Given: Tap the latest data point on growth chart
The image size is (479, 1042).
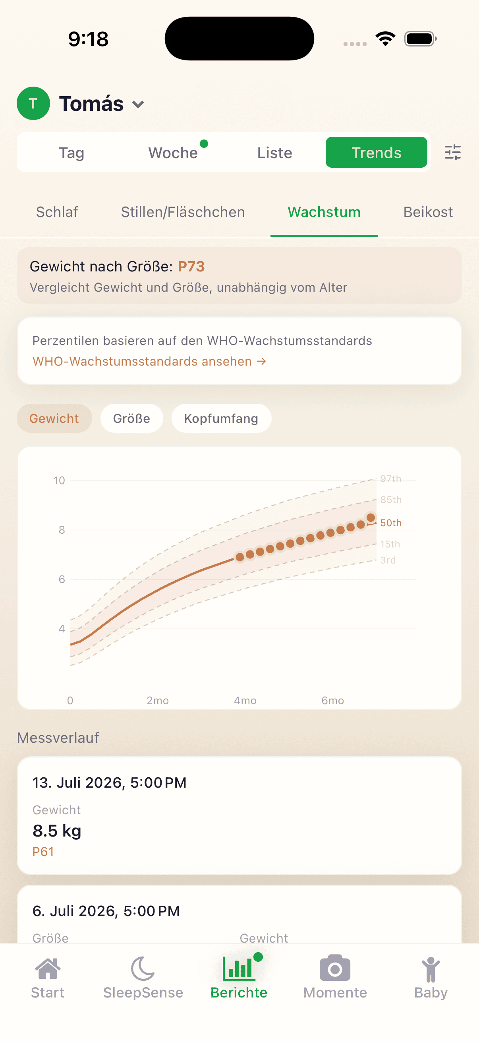Looking at the screenshot, I should [x=371, y=517].
